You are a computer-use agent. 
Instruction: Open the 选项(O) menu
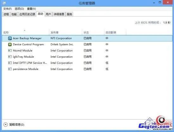19,9
